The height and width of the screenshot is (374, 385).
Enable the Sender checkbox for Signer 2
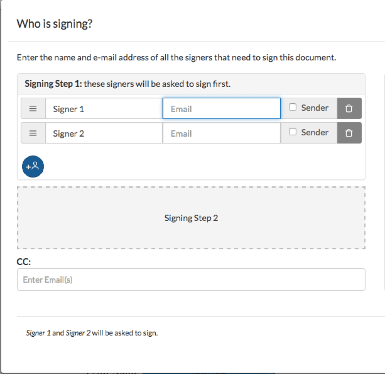[x=293, y=132]
